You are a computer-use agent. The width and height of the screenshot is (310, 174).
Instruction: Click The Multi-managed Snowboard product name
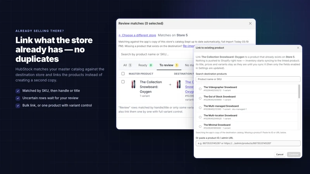point(221,106)
